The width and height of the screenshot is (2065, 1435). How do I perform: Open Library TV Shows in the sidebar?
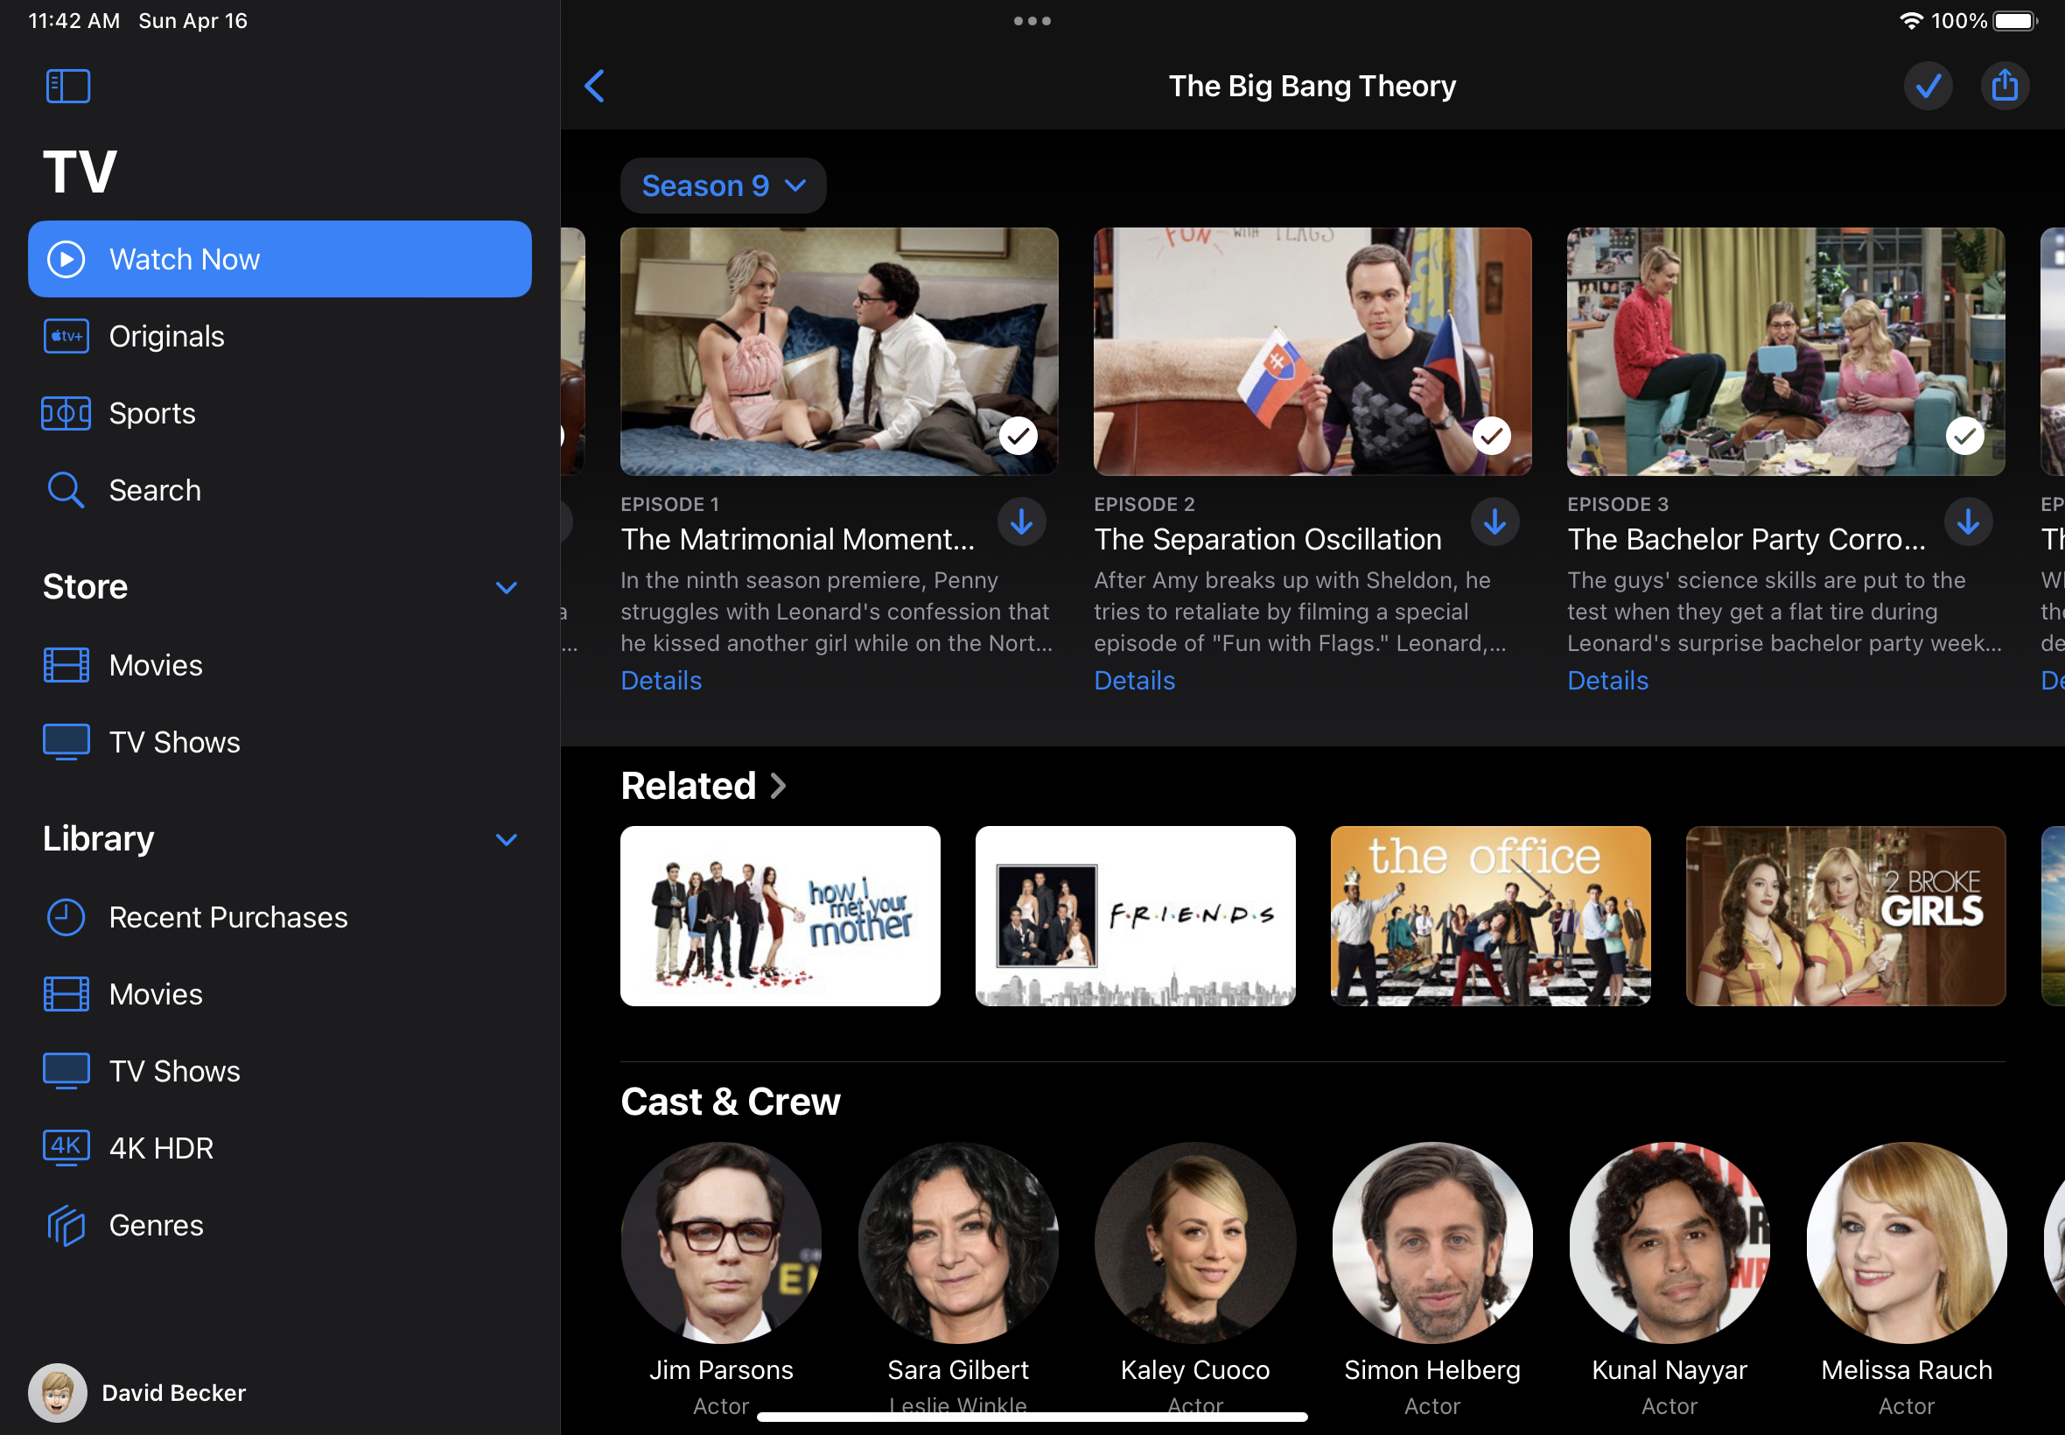280,1072
